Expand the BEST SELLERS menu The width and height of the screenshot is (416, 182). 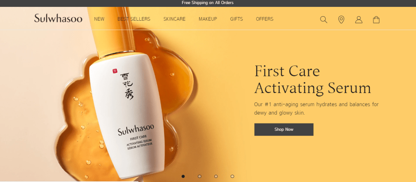click(x=134, y=19)
